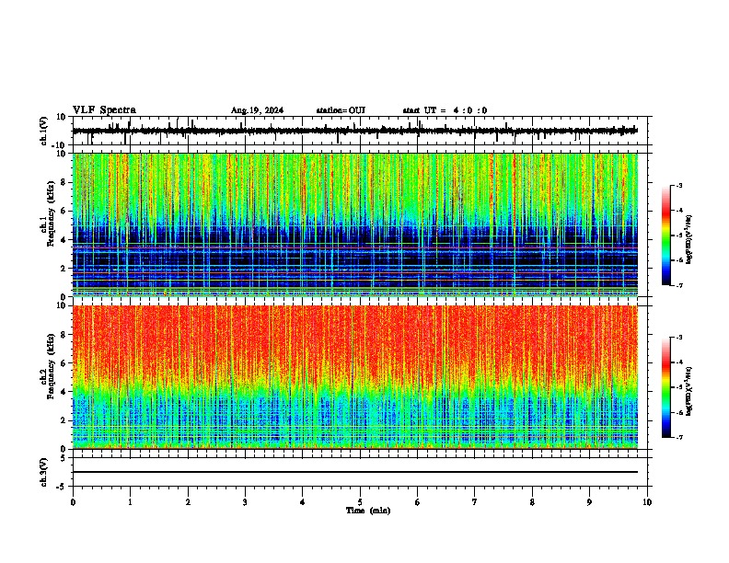Click the "-4" value on ch.2 colorbar

point(678,362)
